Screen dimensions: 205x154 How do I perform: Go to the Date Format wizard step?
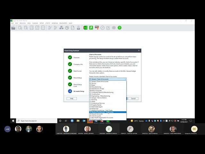(x=75, y=71)
